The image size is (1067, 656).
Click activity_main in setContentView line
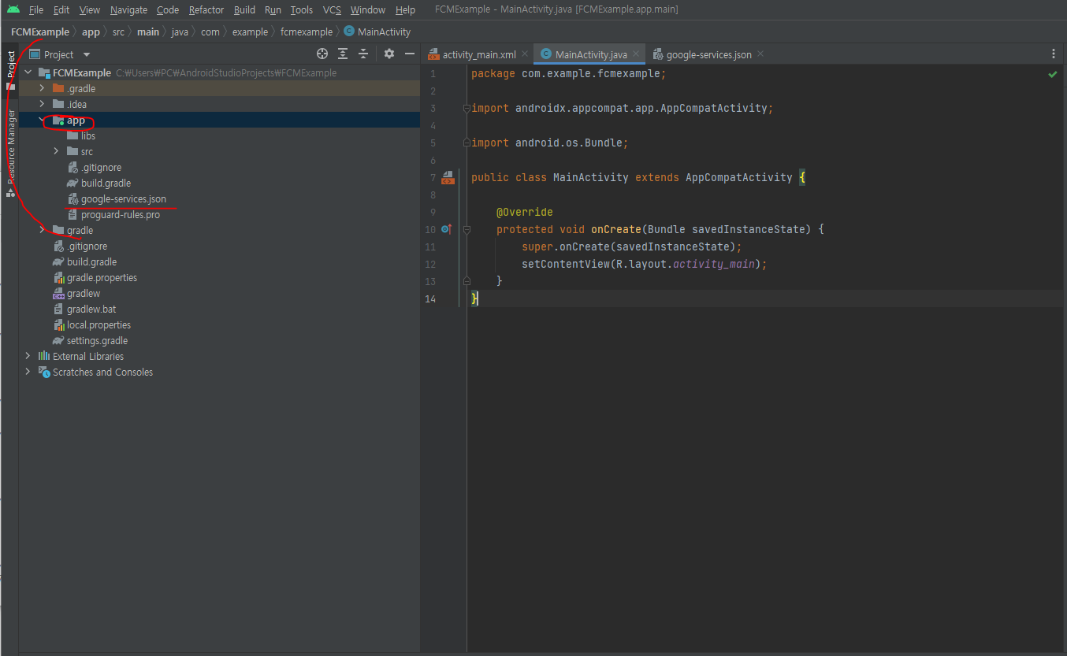[x=714, y=264]
